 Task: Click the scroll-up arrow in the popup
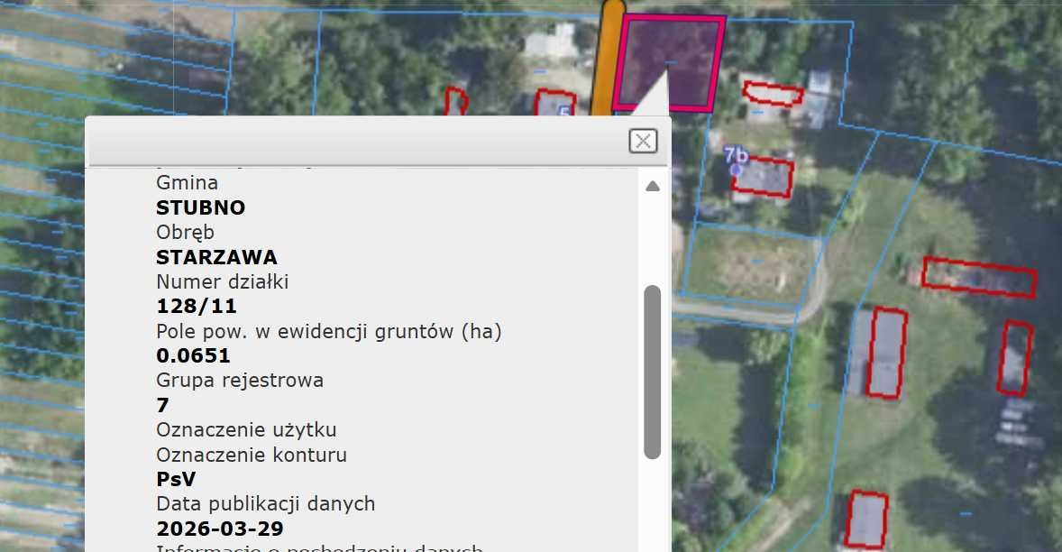click(x=653, y=185)
